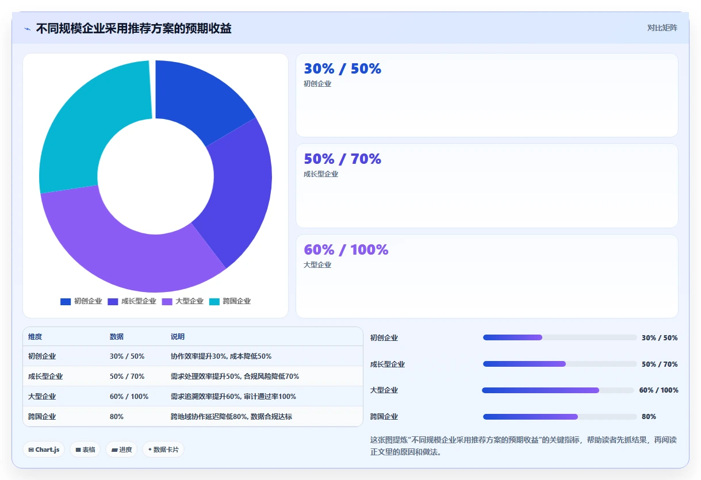Click the summary paragraph below progress bars
Image resolution: width=701 pixels, height=480 pixels.
pos(524,446)
